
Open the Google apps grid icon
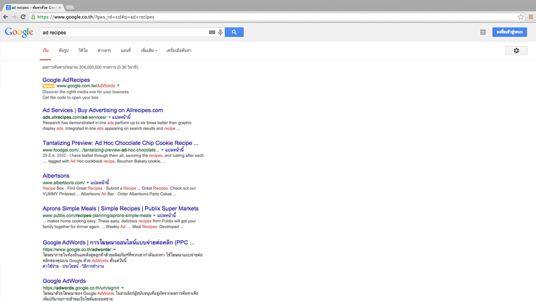click(483, 32)
